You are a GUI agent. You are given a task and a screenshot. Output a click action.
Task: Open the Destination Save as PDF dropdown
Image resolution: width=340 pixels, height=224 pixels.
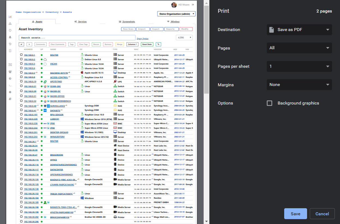click(299, 30)
